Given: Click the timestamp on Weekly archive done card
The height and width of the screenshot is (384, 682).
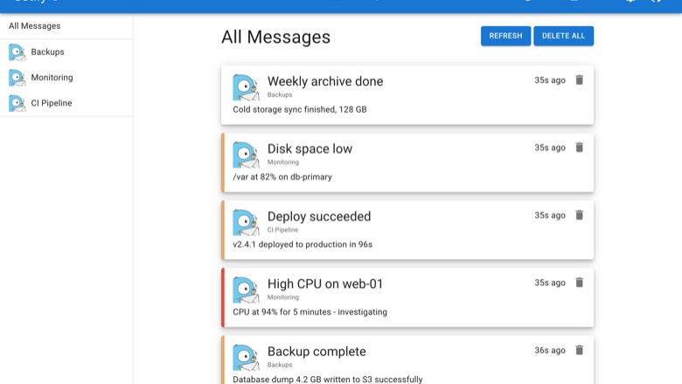Looking at the screenshot, I should (550, 80).
